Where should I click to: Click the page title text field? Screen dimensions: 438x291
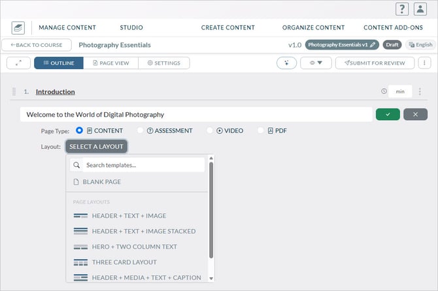[196, 114]
